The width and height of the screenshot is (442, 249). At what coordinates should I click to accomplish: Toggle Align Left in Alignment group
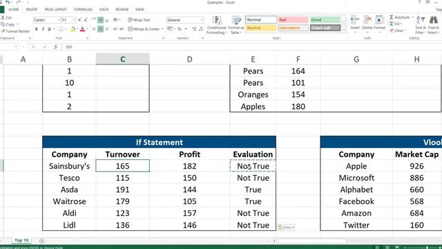94,29
